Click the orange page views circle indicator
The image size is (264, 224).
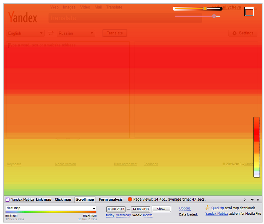pyautogui.click(x=130, y=200)
